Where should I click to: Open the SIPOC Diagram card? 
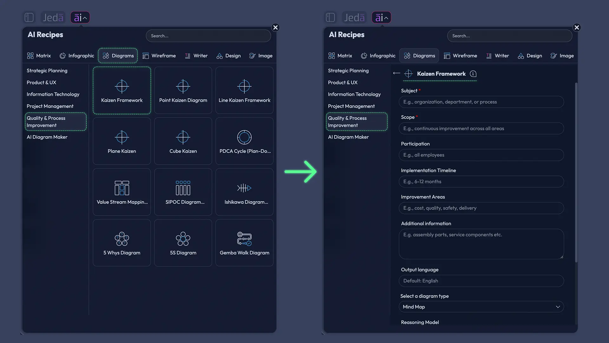pyautogui.click(x=183, y=192)
